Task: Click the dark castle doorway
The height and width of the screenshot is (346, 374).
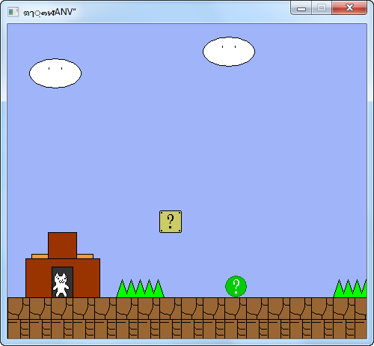Action: click(x=63, y=282)
